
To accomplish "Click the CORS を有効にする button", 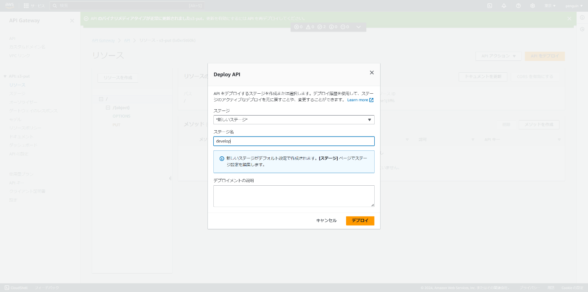I will point(535,76).
